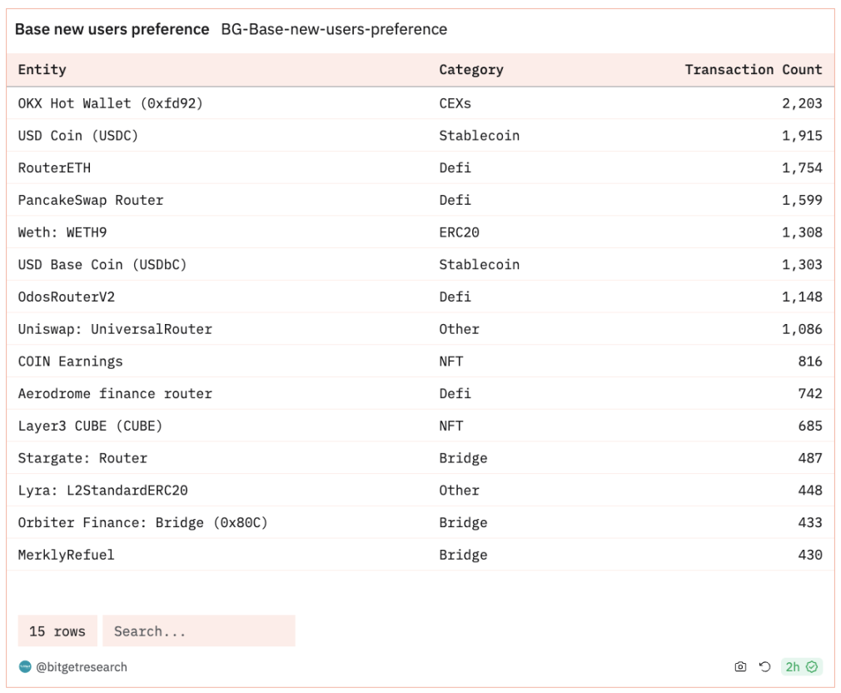Click NFT category in COIN Earnings row

coord(451,361)
